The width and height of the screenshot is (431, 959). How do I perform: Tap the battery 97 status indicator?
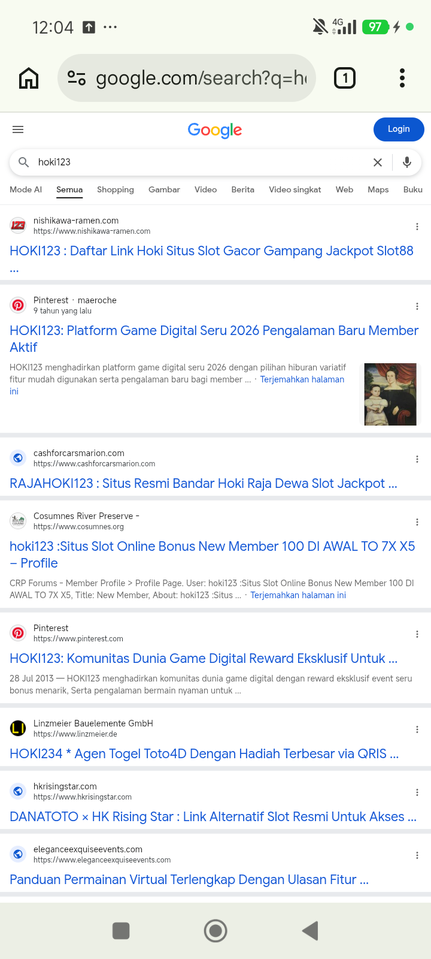375,27
